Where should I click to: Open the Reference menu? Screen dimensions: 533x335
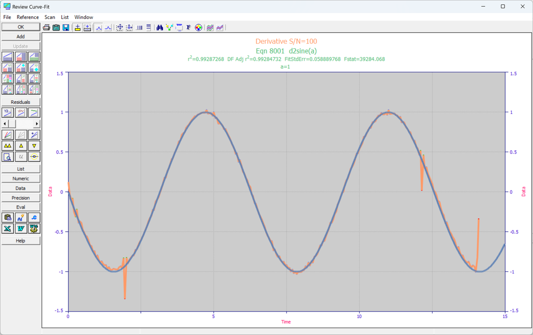tap(28, 17)
